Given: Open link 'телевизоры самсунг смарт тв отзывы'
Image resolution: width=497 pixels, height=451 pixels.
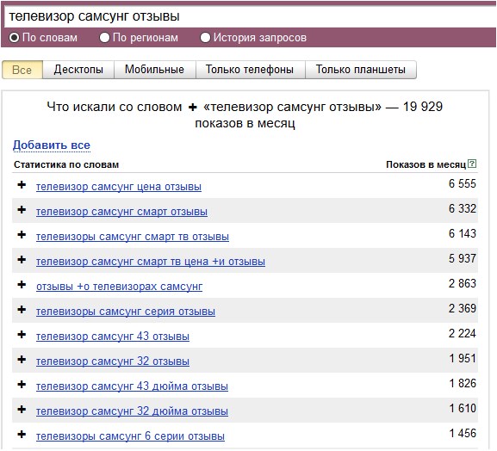Looking at the screenshot, I should tap(133, 237).
